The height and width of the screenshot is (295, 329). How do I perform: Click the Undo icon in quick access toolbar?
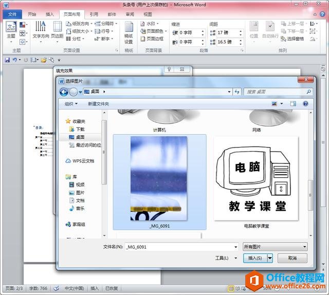pos(14,60)
